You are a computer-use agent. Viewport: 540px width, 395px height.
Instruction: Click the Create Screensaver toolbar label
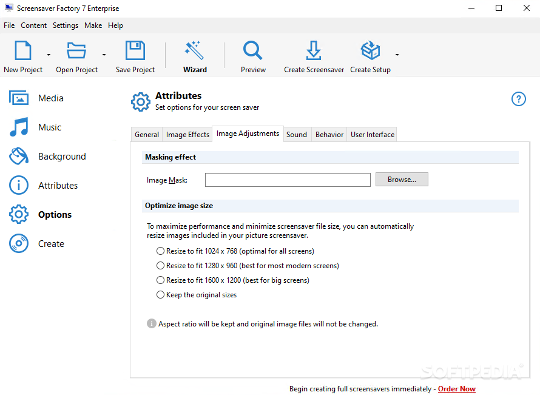pyautogui.click(x=314, y=70)
